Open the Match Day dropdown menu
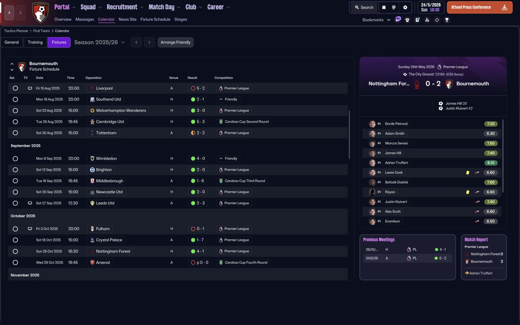Viewport: 520px width, 325px height. (165, 7)
